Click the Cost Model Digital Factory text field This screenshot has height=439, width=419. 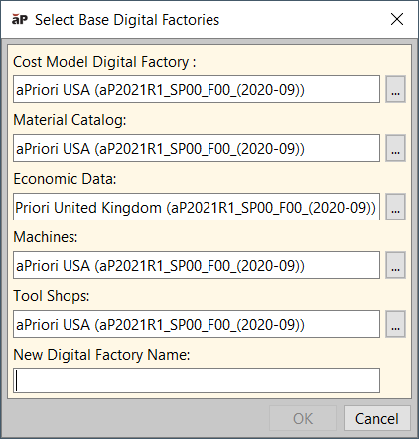pos(197,89)
